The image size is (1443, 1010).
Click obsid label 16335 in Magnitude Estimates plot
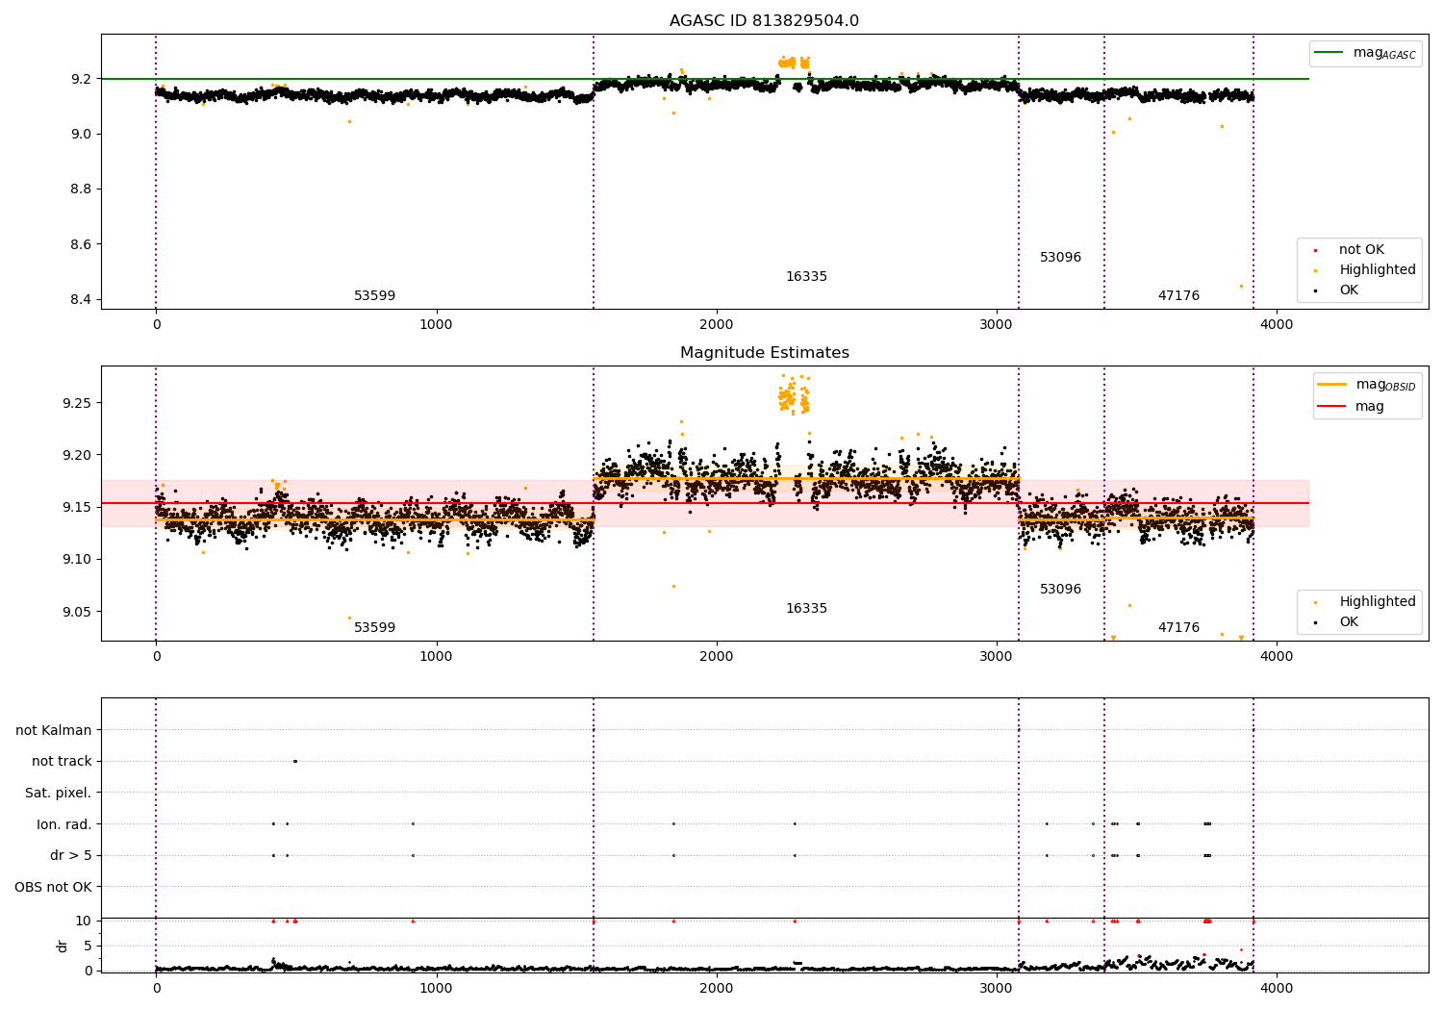pos(806,609)
